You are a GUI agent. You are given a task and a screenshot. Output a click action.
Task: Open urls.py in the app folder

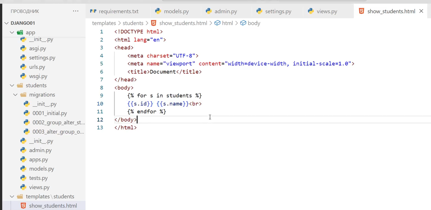click(x=37, y=67)
